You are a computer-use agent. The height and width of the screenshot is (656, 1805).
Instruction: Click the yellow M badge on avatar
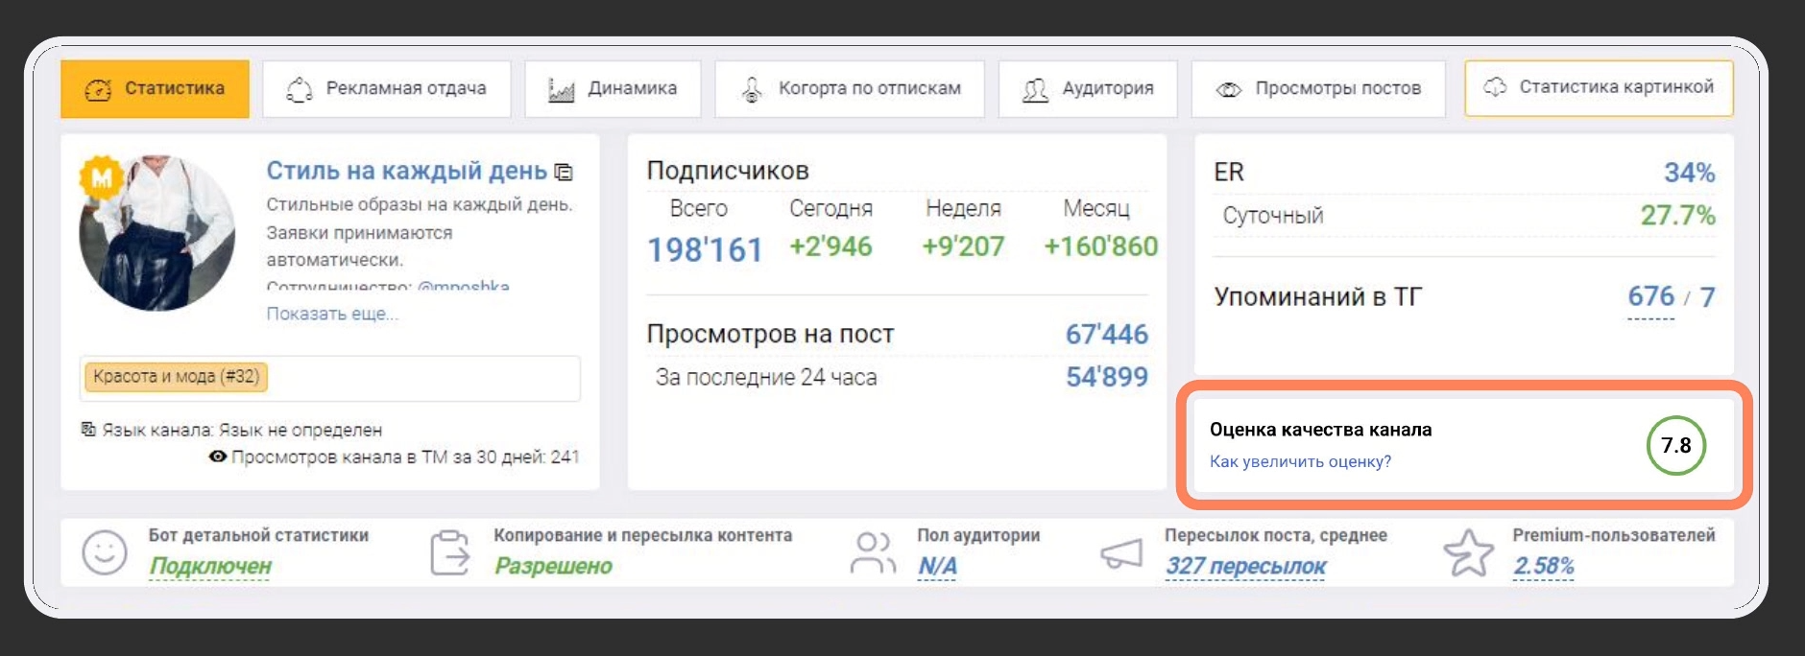point(101,177)
